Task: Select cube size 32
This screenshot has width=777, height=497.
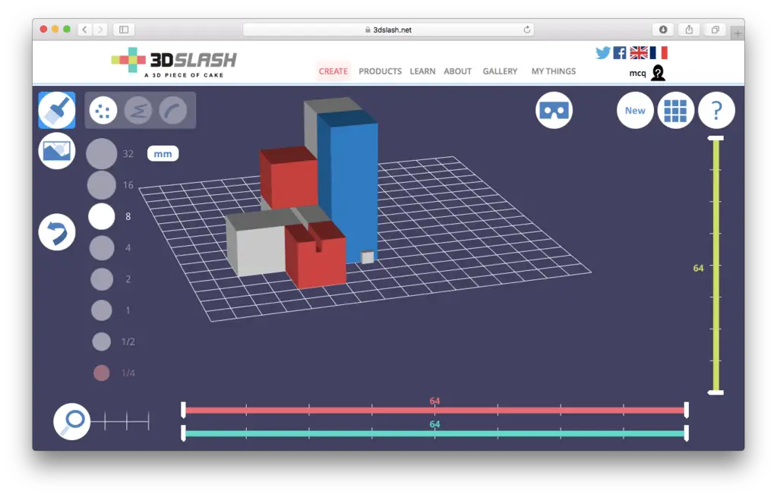Action: coord(101,154)
